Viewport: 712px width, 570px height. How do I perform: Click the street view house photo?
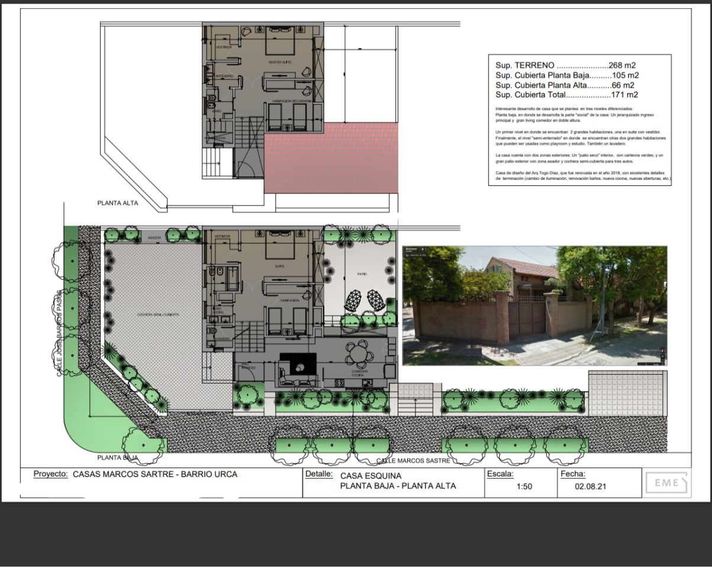(534, 305)
